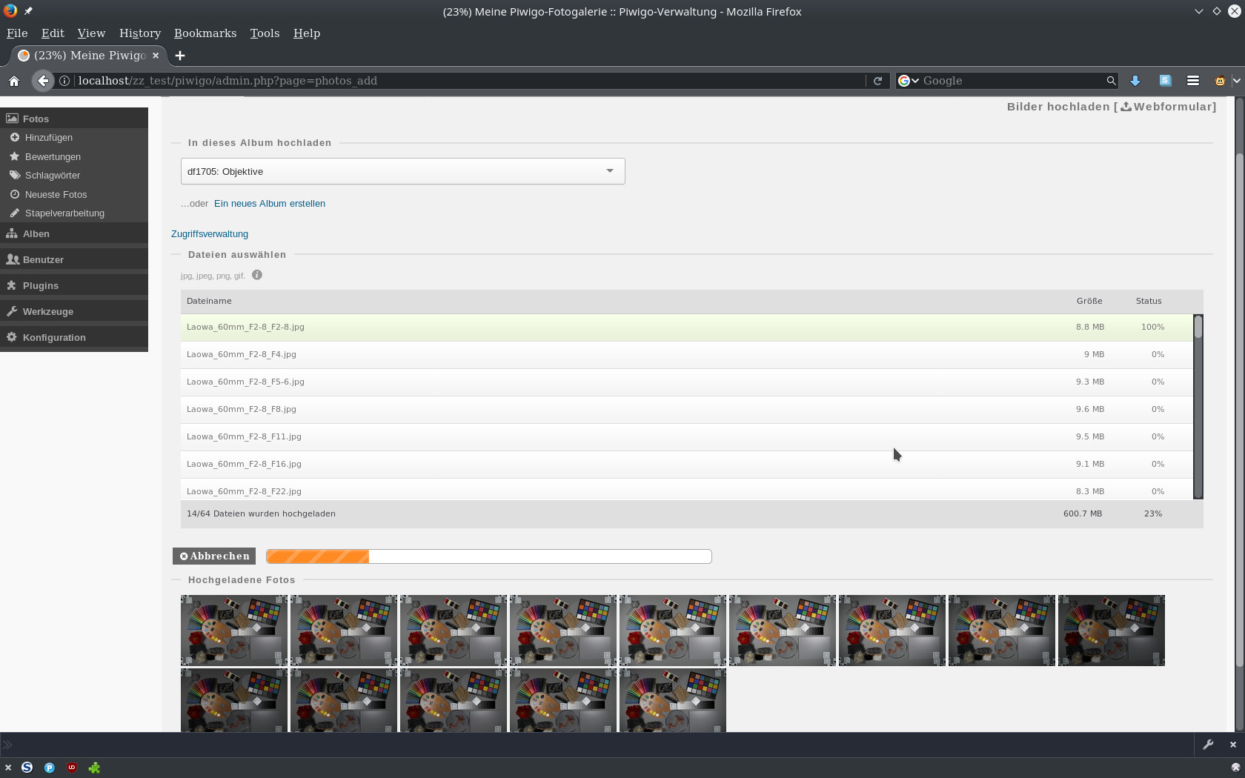
Task: Click the developer toolbar wrench icon
Action: point(1208,745)
